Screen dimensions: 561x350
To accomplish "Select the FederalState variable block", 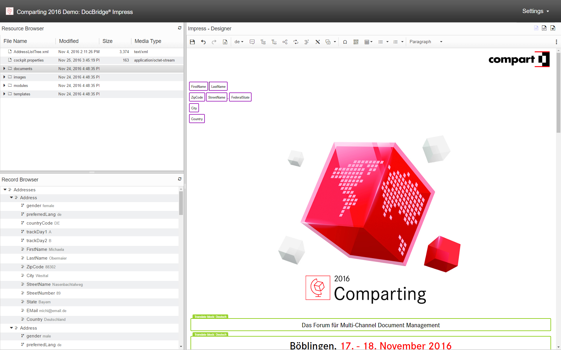I will point(240,97).
